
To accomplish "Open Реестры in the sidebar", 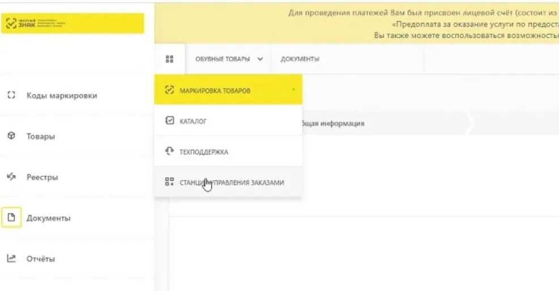I will click(x=42, y=177).
